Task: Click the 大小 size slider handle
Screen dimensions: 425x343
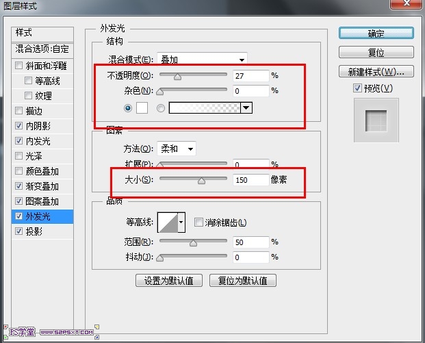Action: click(201, 181)
